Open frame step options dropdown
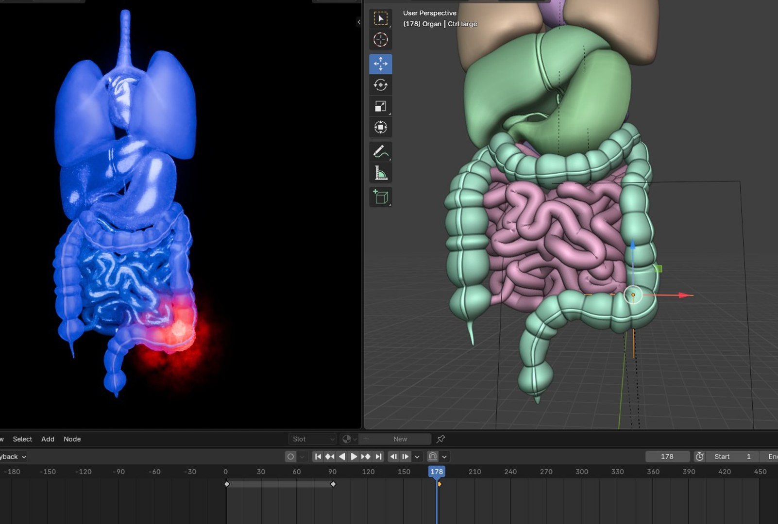The image size is (778, 524). (x=417, y=457)
